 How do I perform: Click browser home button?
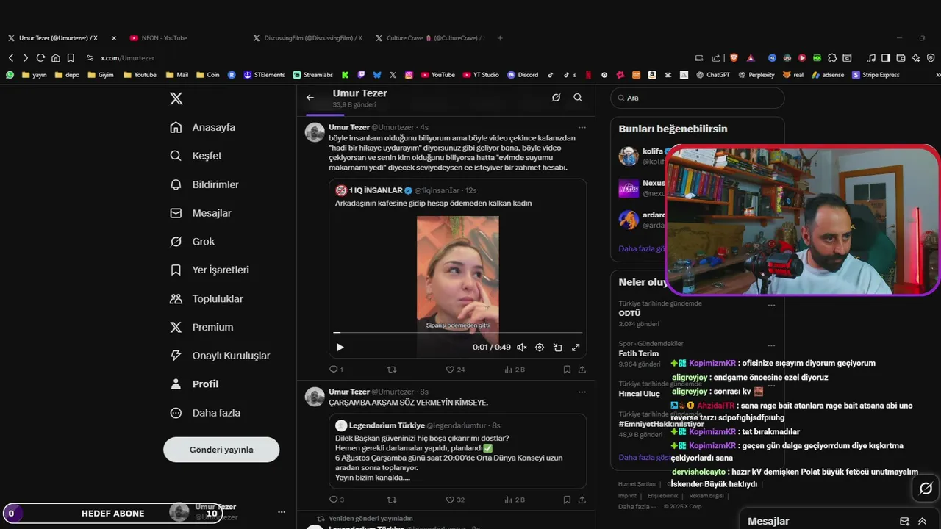(55, 58)
